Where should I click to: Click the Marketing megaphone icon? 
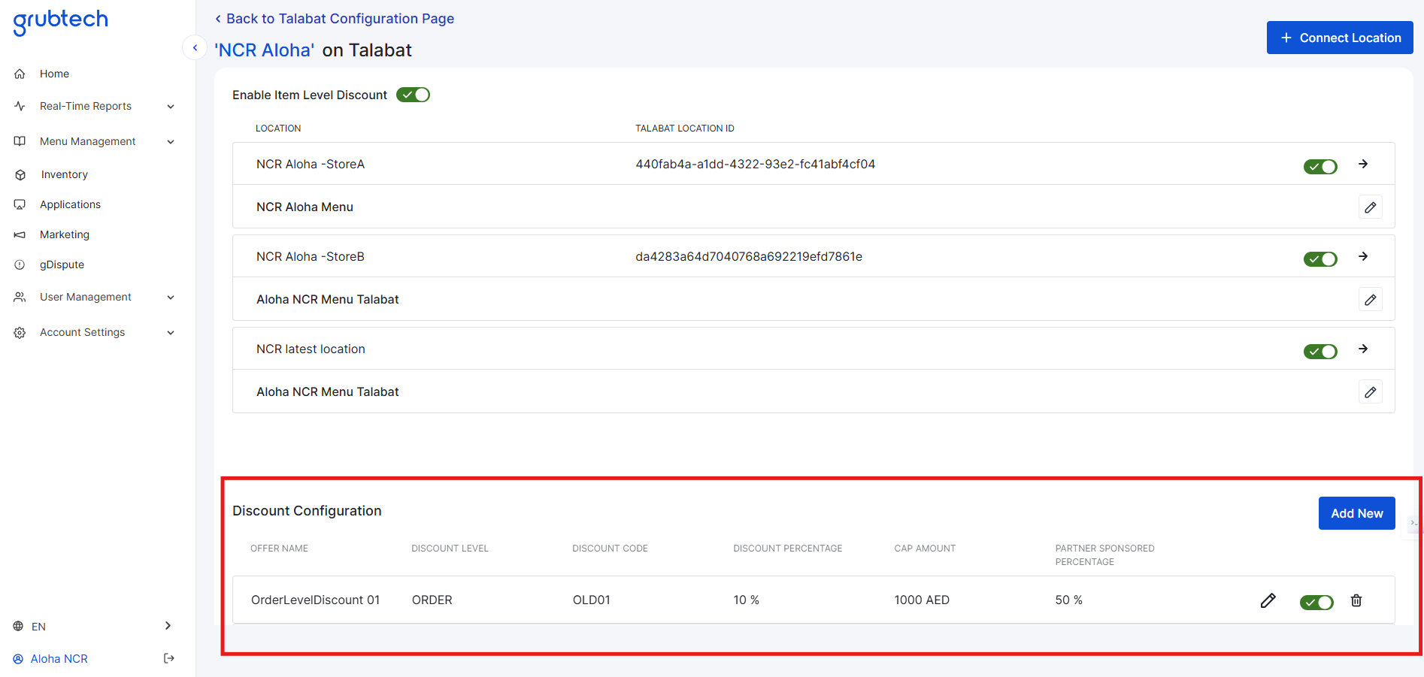click(x=20, y=234)
